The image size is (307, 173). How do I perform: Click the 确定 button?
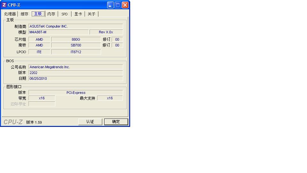(x=116, y=122)
